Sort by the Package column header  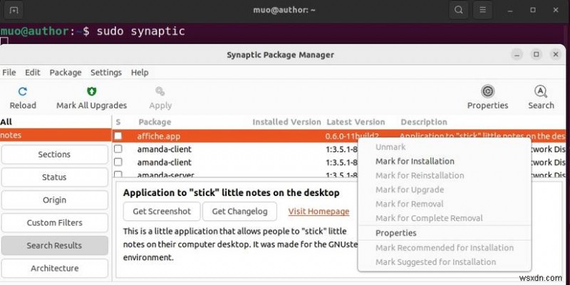pyautogui.click(x=155, y=122)
